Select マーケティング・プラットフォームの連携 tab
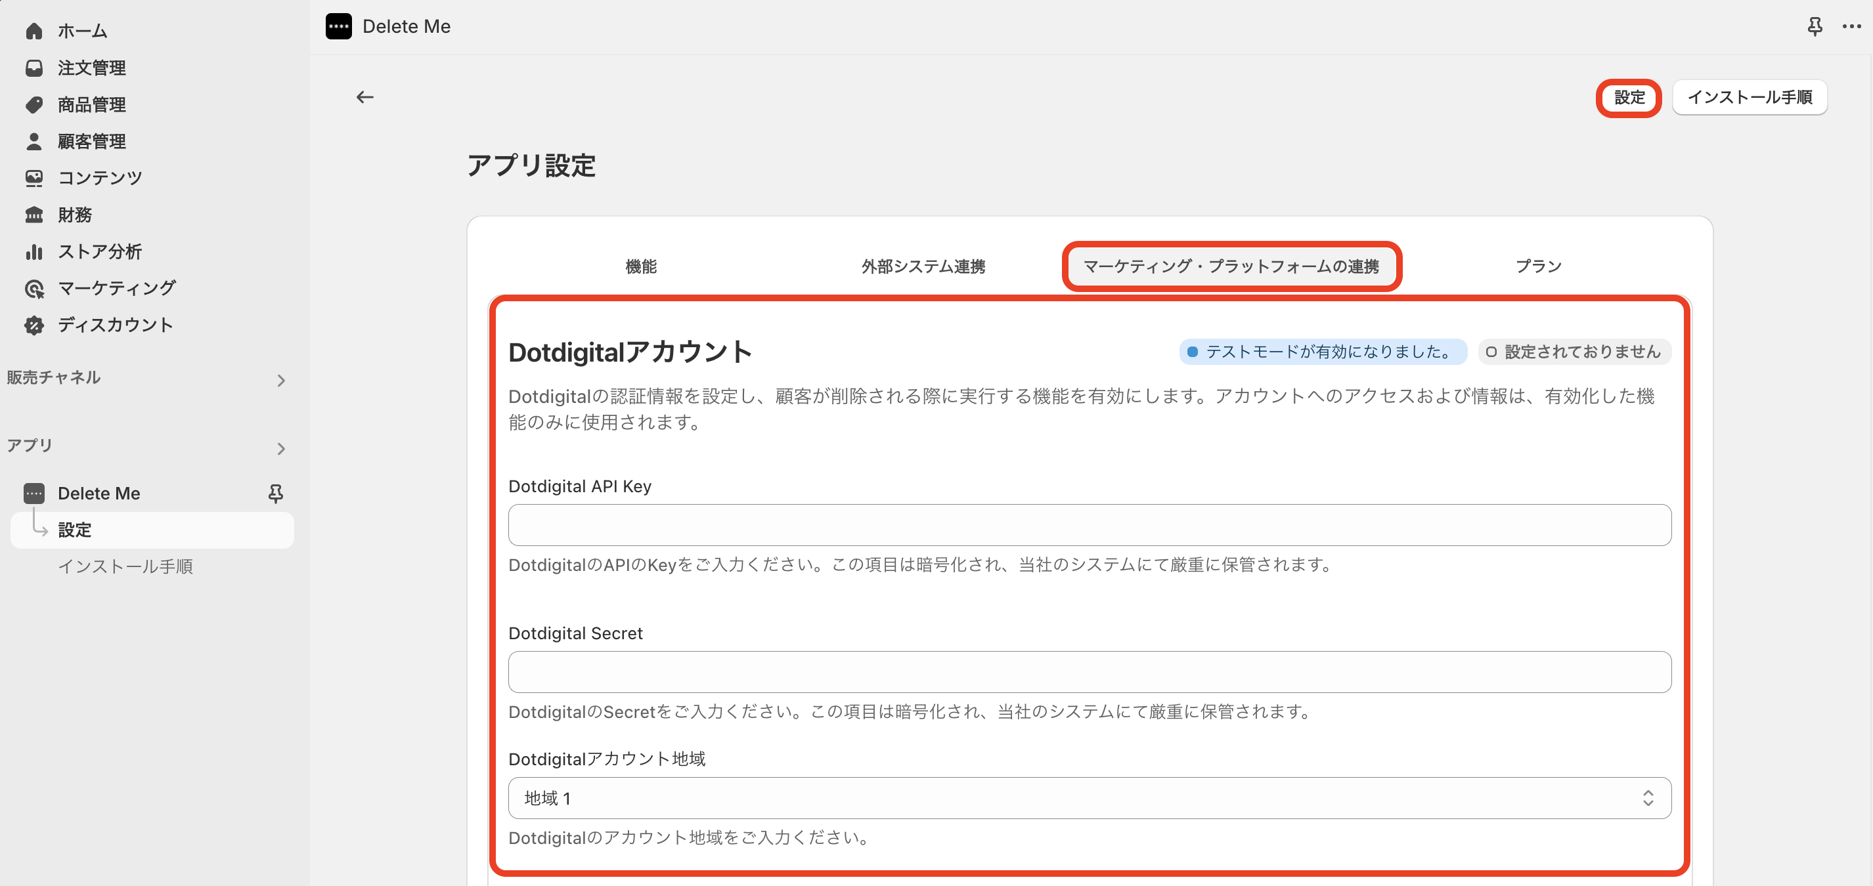Image resolution: width=1873 pixels, height=886 pixels. tap(1231, 266)
